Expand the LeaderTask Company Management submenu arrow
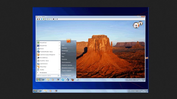 click(x=59, y=55)
